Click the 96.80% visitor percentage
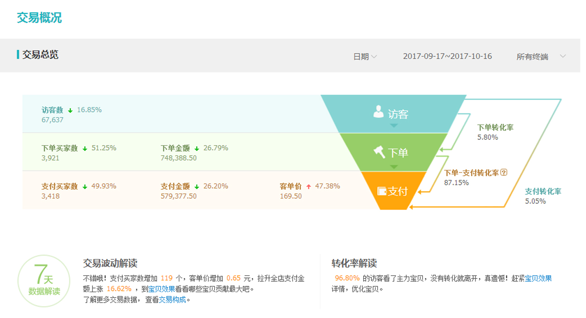The width and height of the screenshot is (586, 318). [x=347, y=278]
